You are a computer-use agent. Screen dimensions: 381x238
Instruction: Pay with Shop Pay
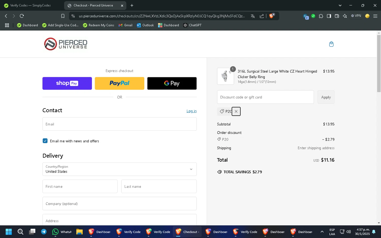(x=67, y=83)
